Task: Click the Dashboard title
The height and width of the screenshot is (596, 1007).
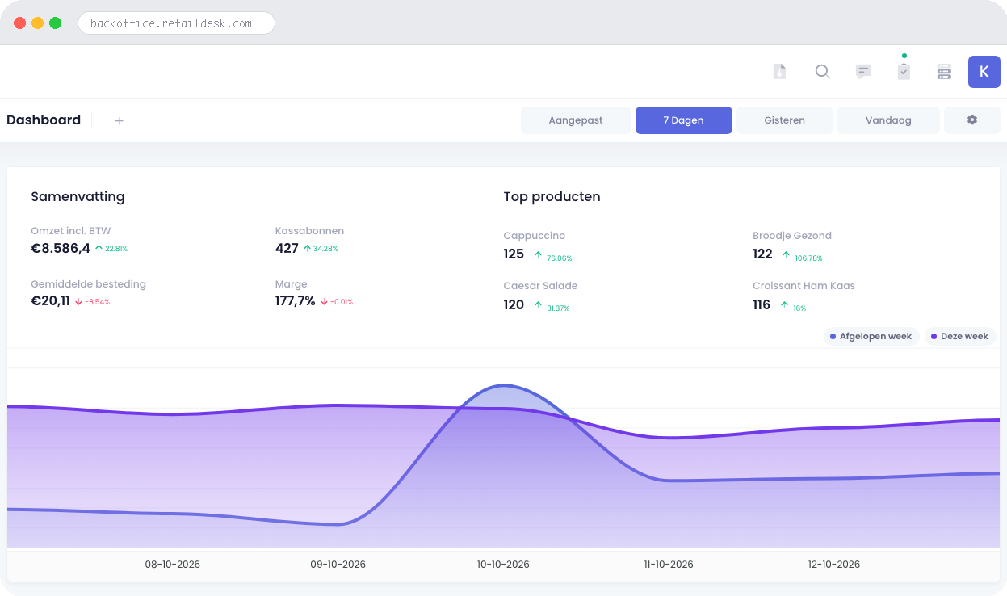Action: pos(44,120)
